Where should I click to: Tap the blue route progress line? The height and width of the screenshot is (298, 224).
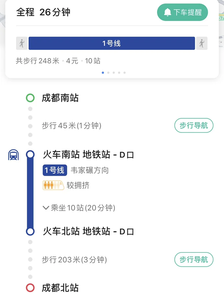pos(30,193)
